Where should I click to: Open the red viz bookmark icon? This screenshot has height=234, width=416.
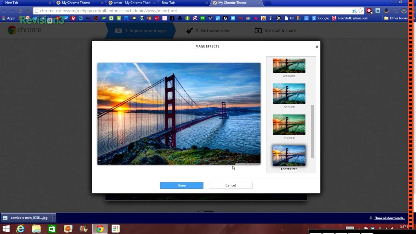point(157,18)
